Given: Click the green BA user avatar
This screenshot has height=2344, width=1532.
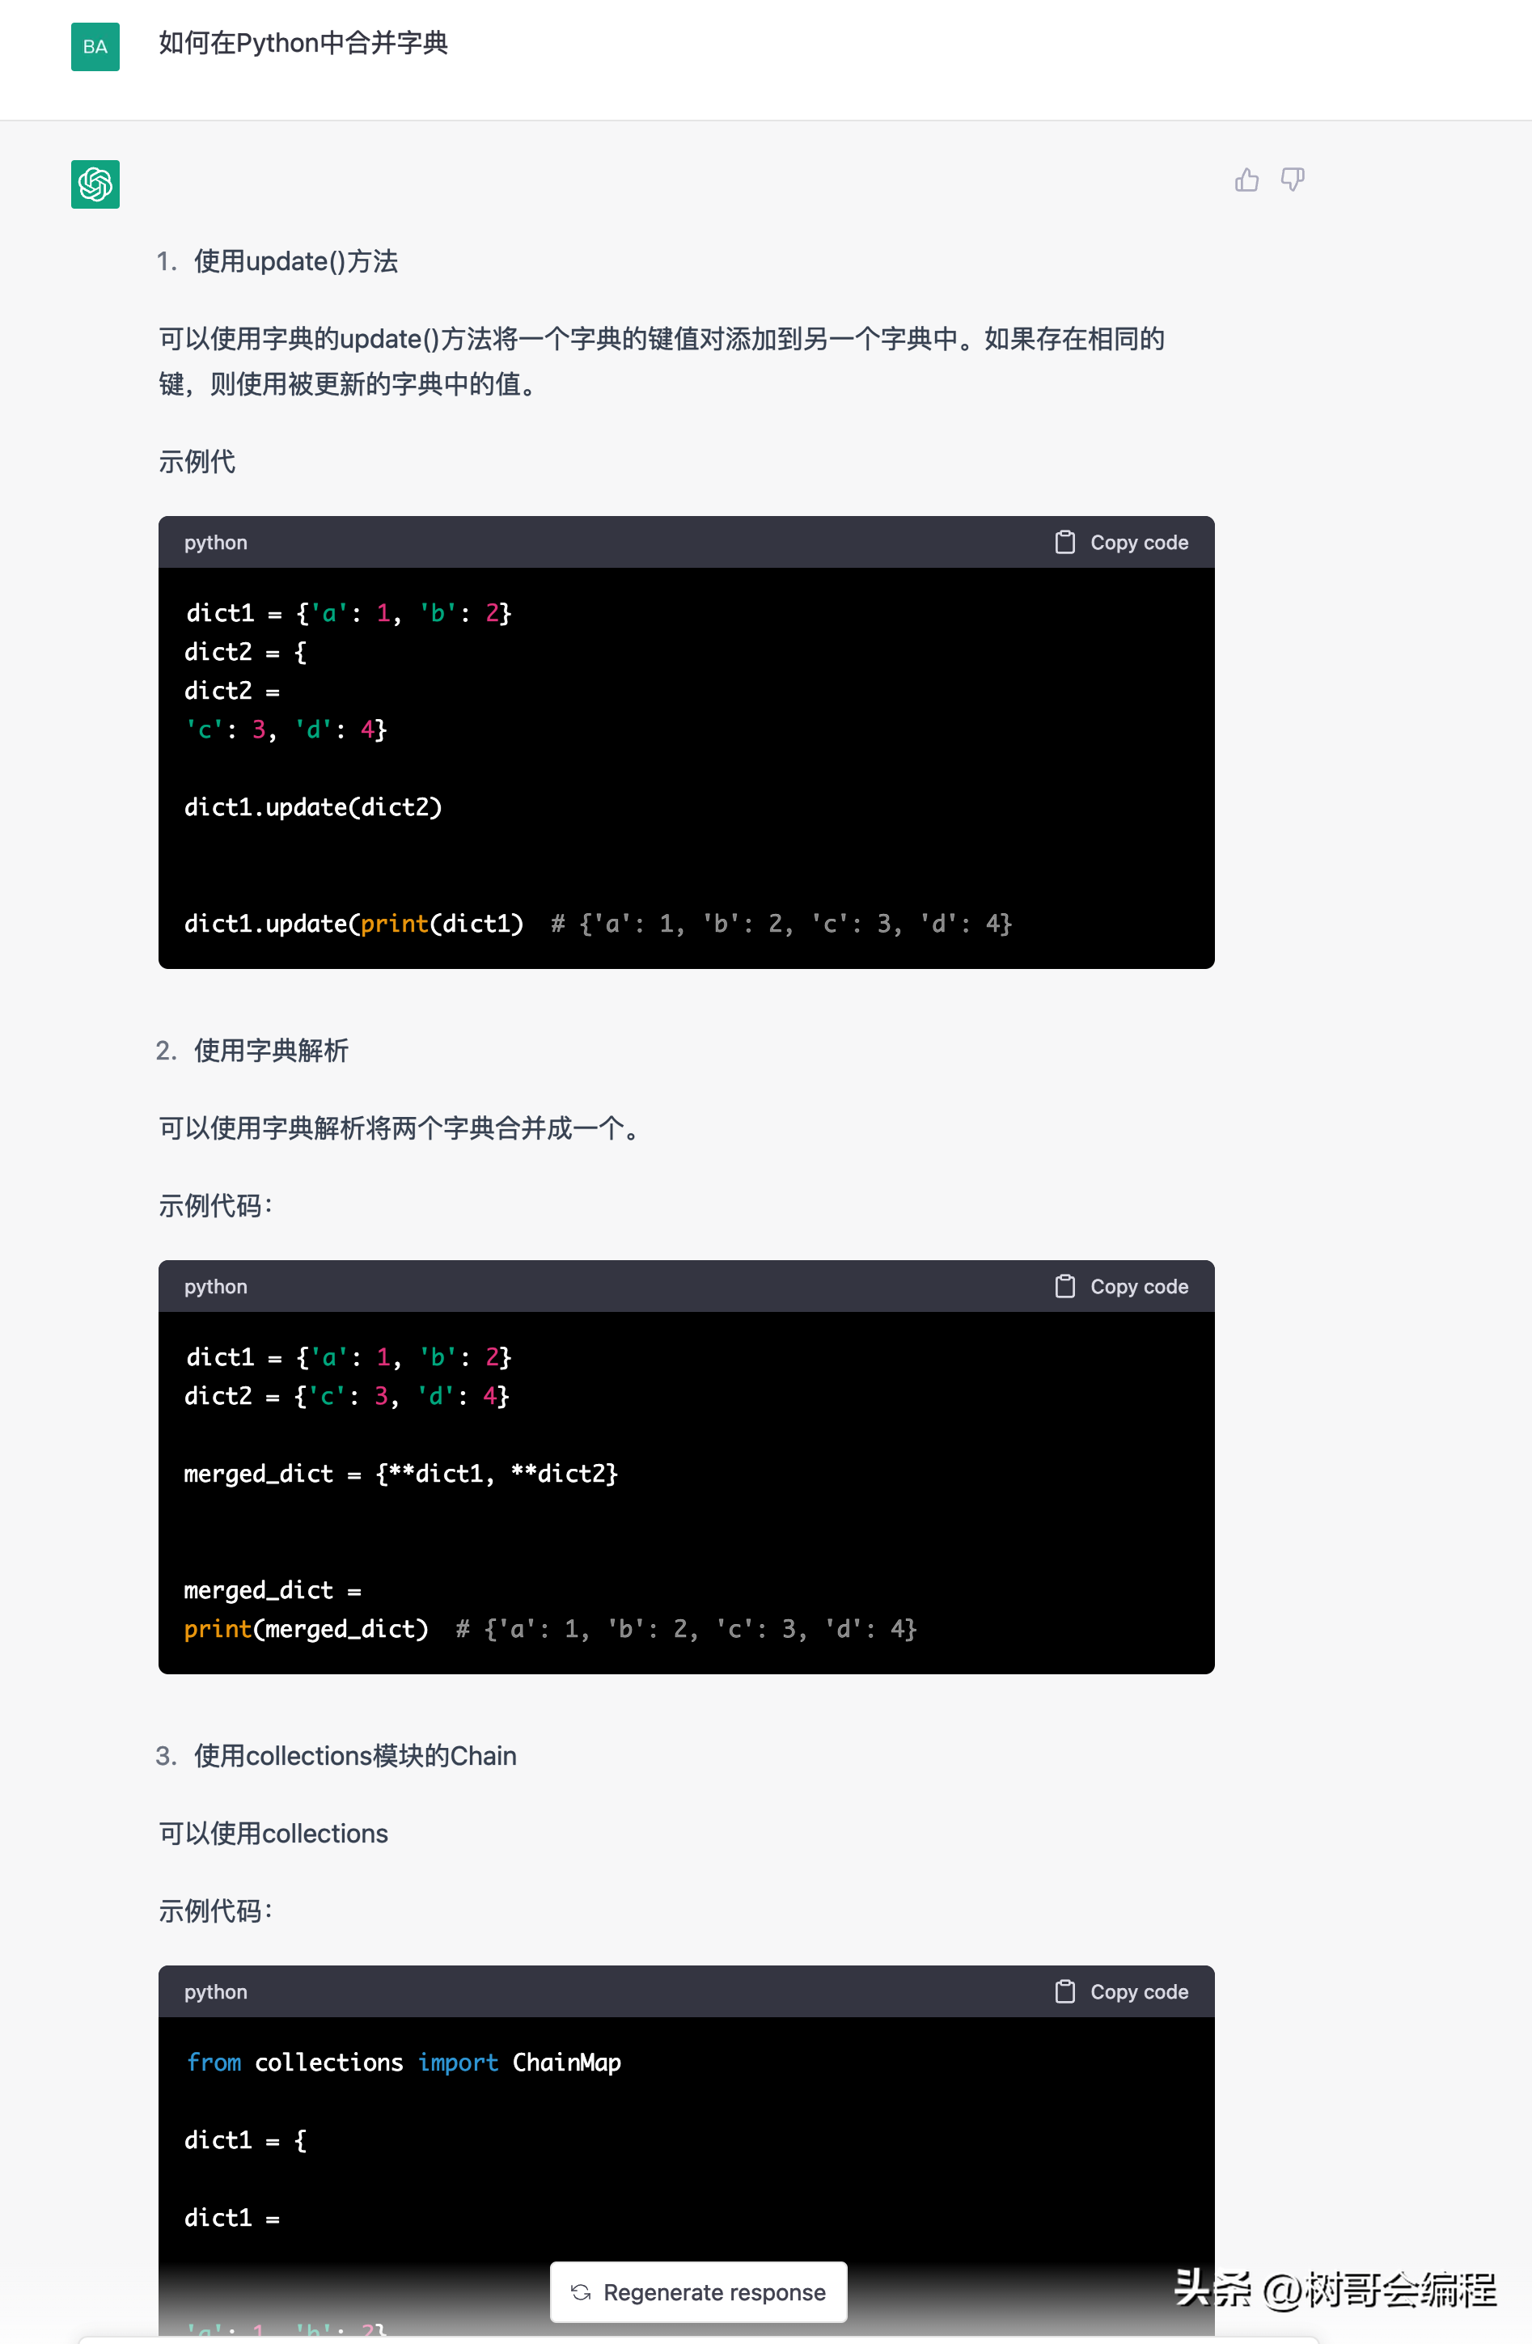Looking at the screenshot, I should tap(95, 46).
